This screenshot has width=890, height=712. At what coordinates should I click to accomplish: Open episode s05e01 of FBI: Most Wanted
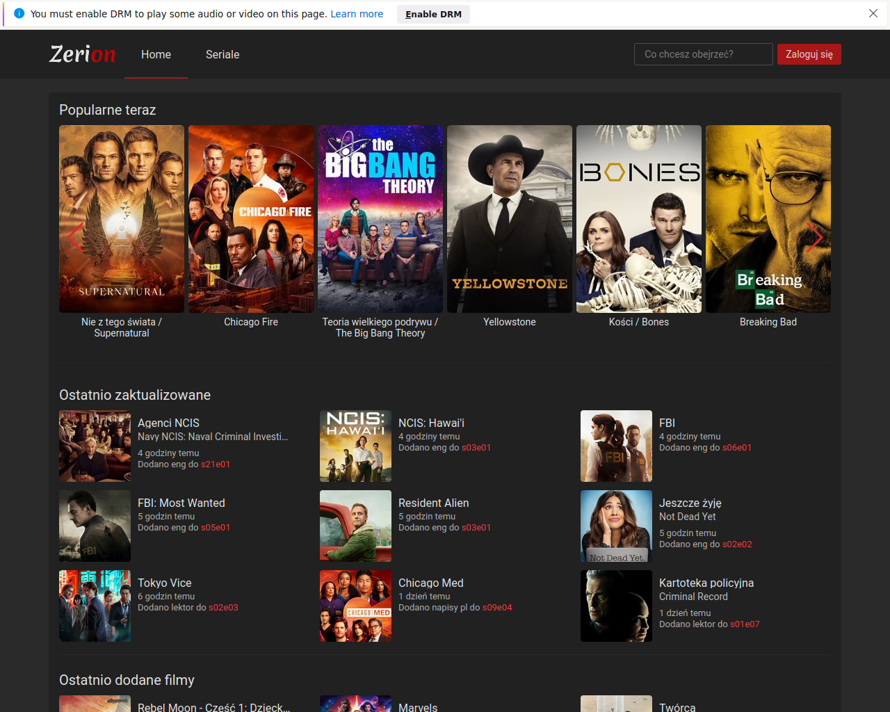click(216, 528)
